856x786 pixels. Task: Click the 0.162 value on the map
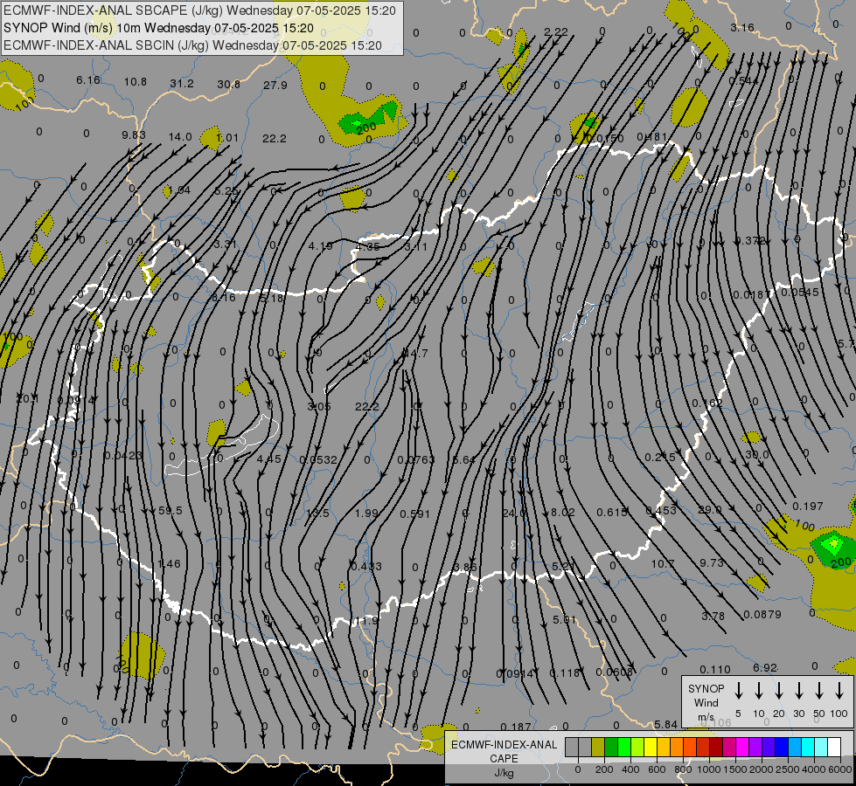[707, 403]
